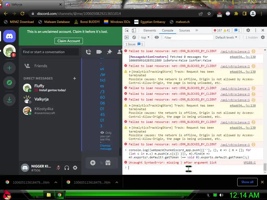The width and height of the screenshot is (267, 200).
Task: Open Discord home button
Action: (9, 36)
